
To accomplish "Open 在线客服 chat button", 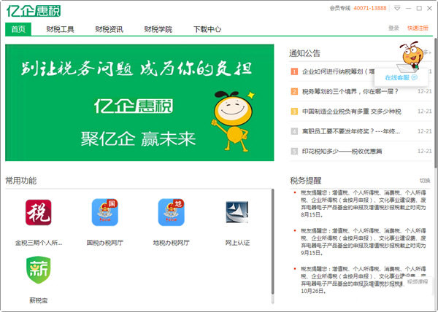I will tap(401, 78).
